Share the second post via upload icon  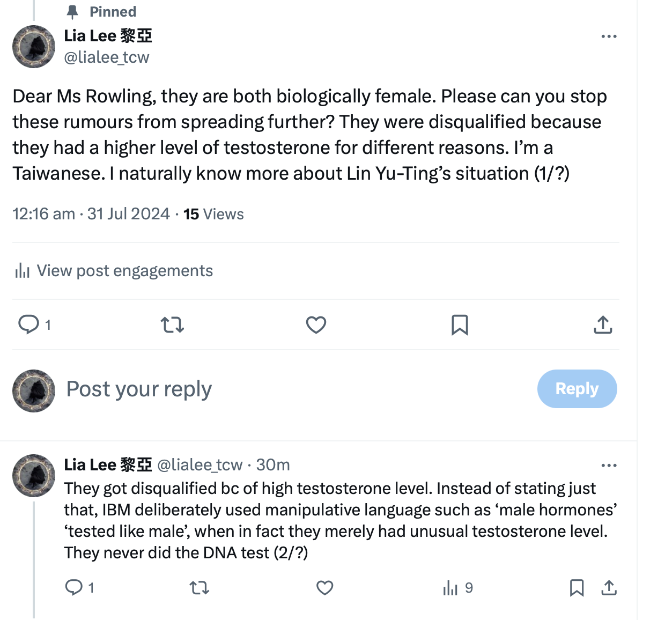[609, 588]
